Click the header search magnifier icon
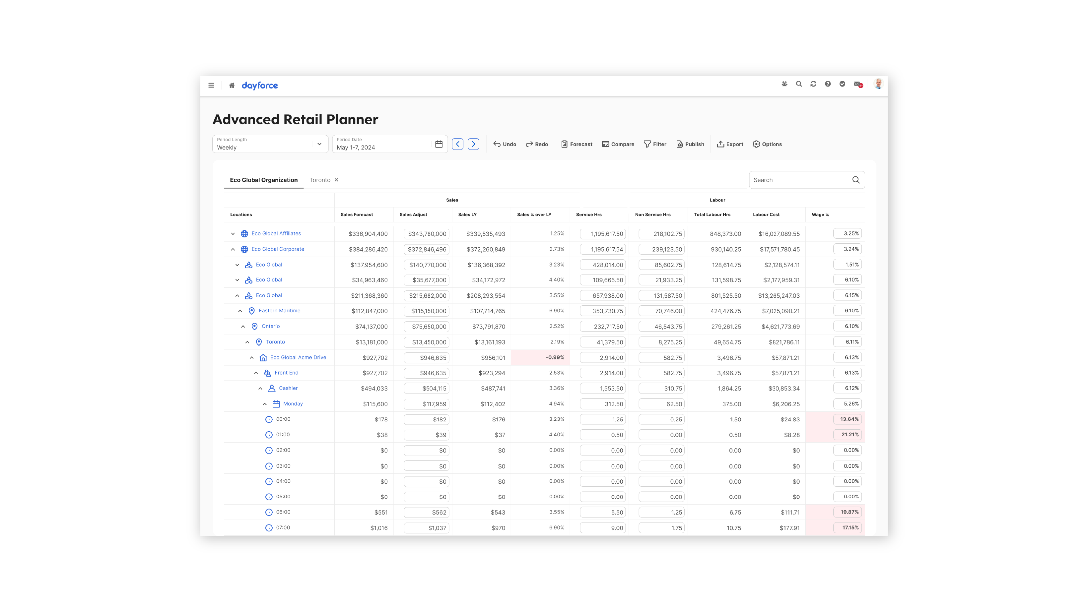Screen dimensions: 1088x612 [799, 84]
